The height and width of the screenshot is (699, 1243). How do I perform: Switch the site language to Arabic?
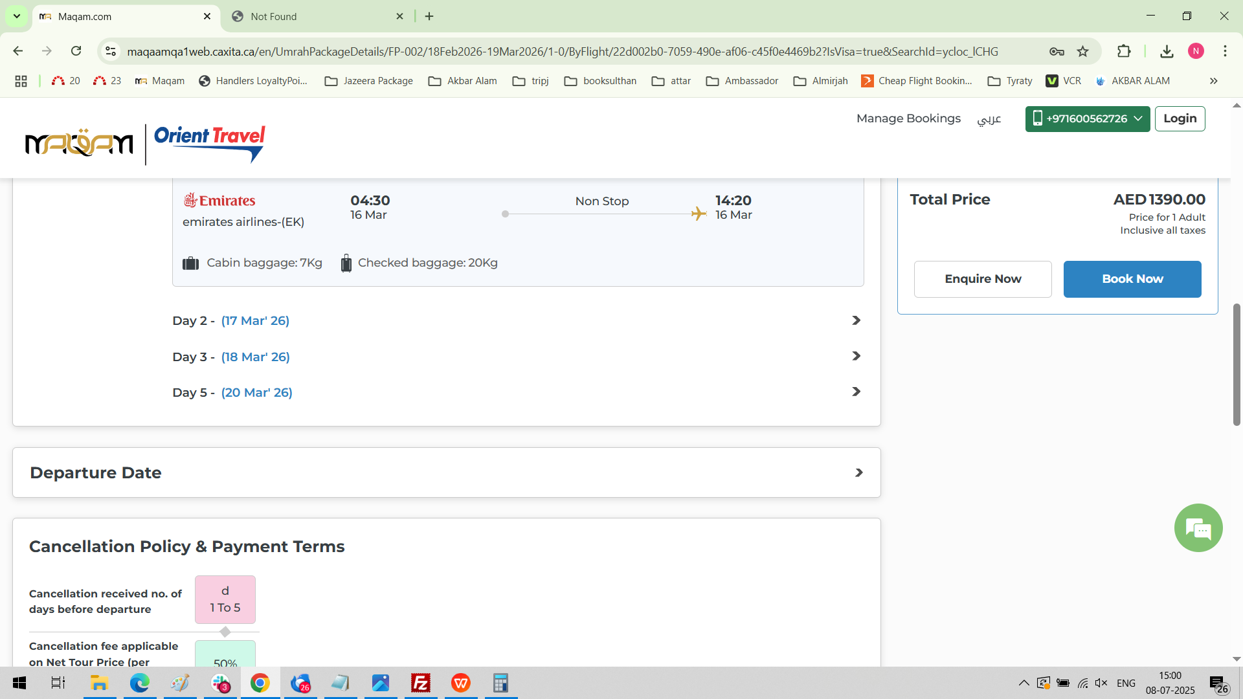pos(989,119)
